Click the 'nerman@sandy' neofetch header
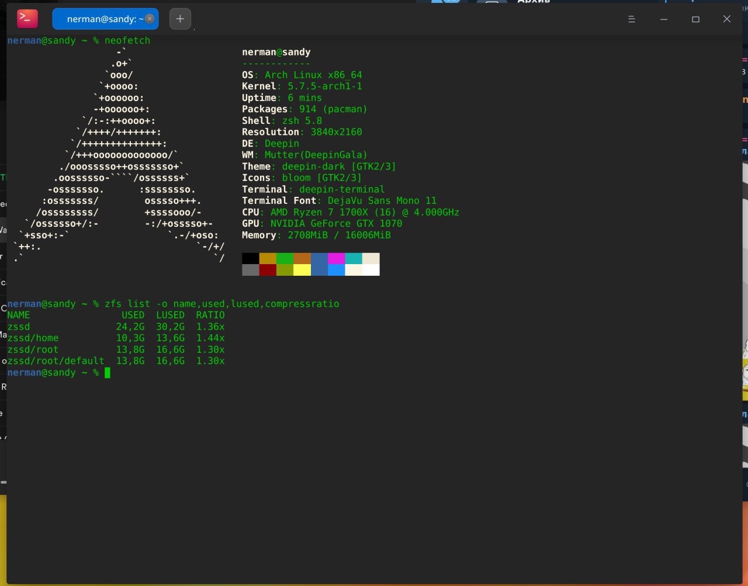Image resolution: width=748 pixels, height=586 pixels. coord(276,52)
